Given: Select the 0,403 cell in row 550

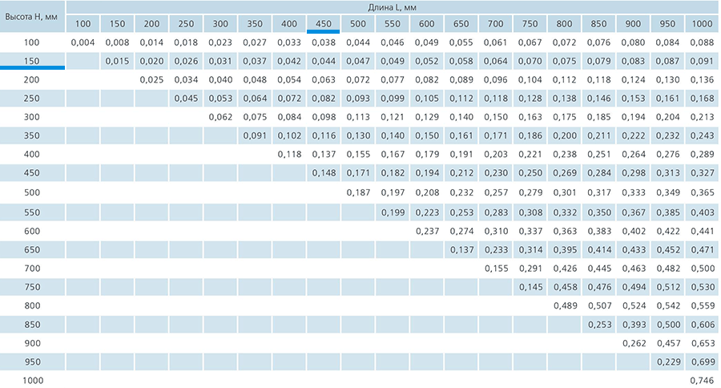Looking at the screenshot, I should pyautogui.click(x=702, y=212).
